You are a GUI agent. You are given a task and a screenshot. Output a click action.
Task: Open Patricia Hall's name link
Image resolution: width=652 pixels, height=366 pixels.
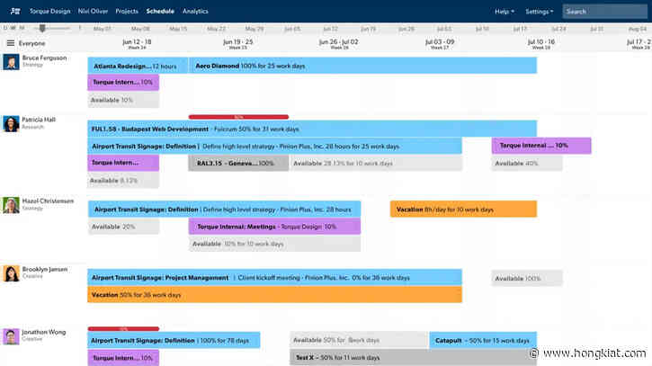point(39,120)
